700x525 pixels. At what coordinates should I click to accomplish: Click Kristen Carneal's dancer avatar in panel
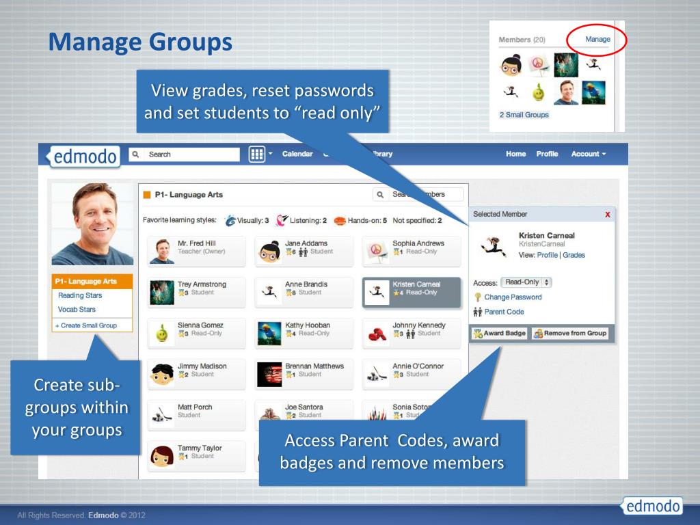coord(494,247)
